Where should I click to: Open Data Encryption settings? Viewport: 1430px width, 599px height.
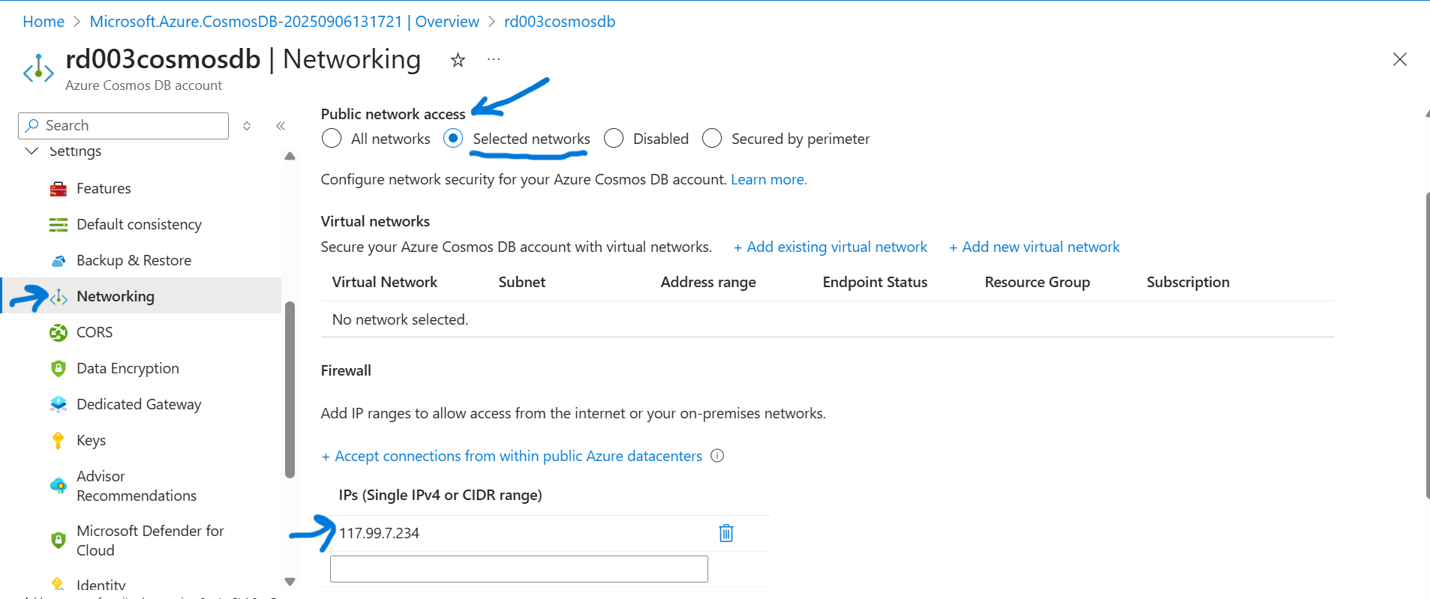click(x=128, y=368)
